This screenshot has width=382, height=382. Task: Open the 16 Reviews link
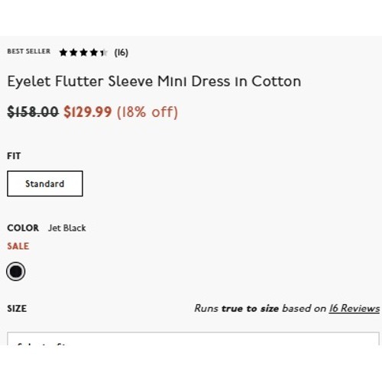[x=354, y=308]
